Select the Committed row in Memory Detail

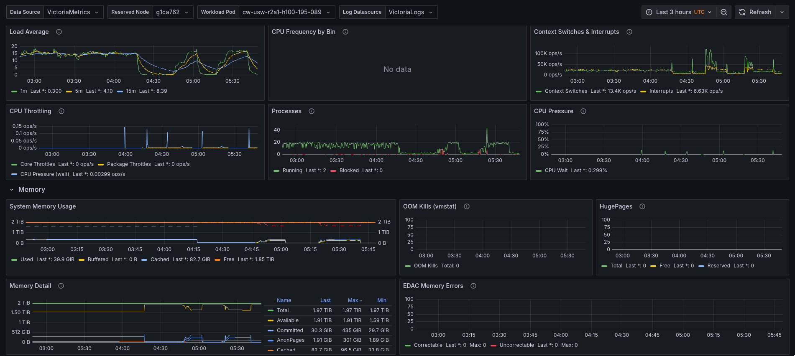[x=328, y=331]
